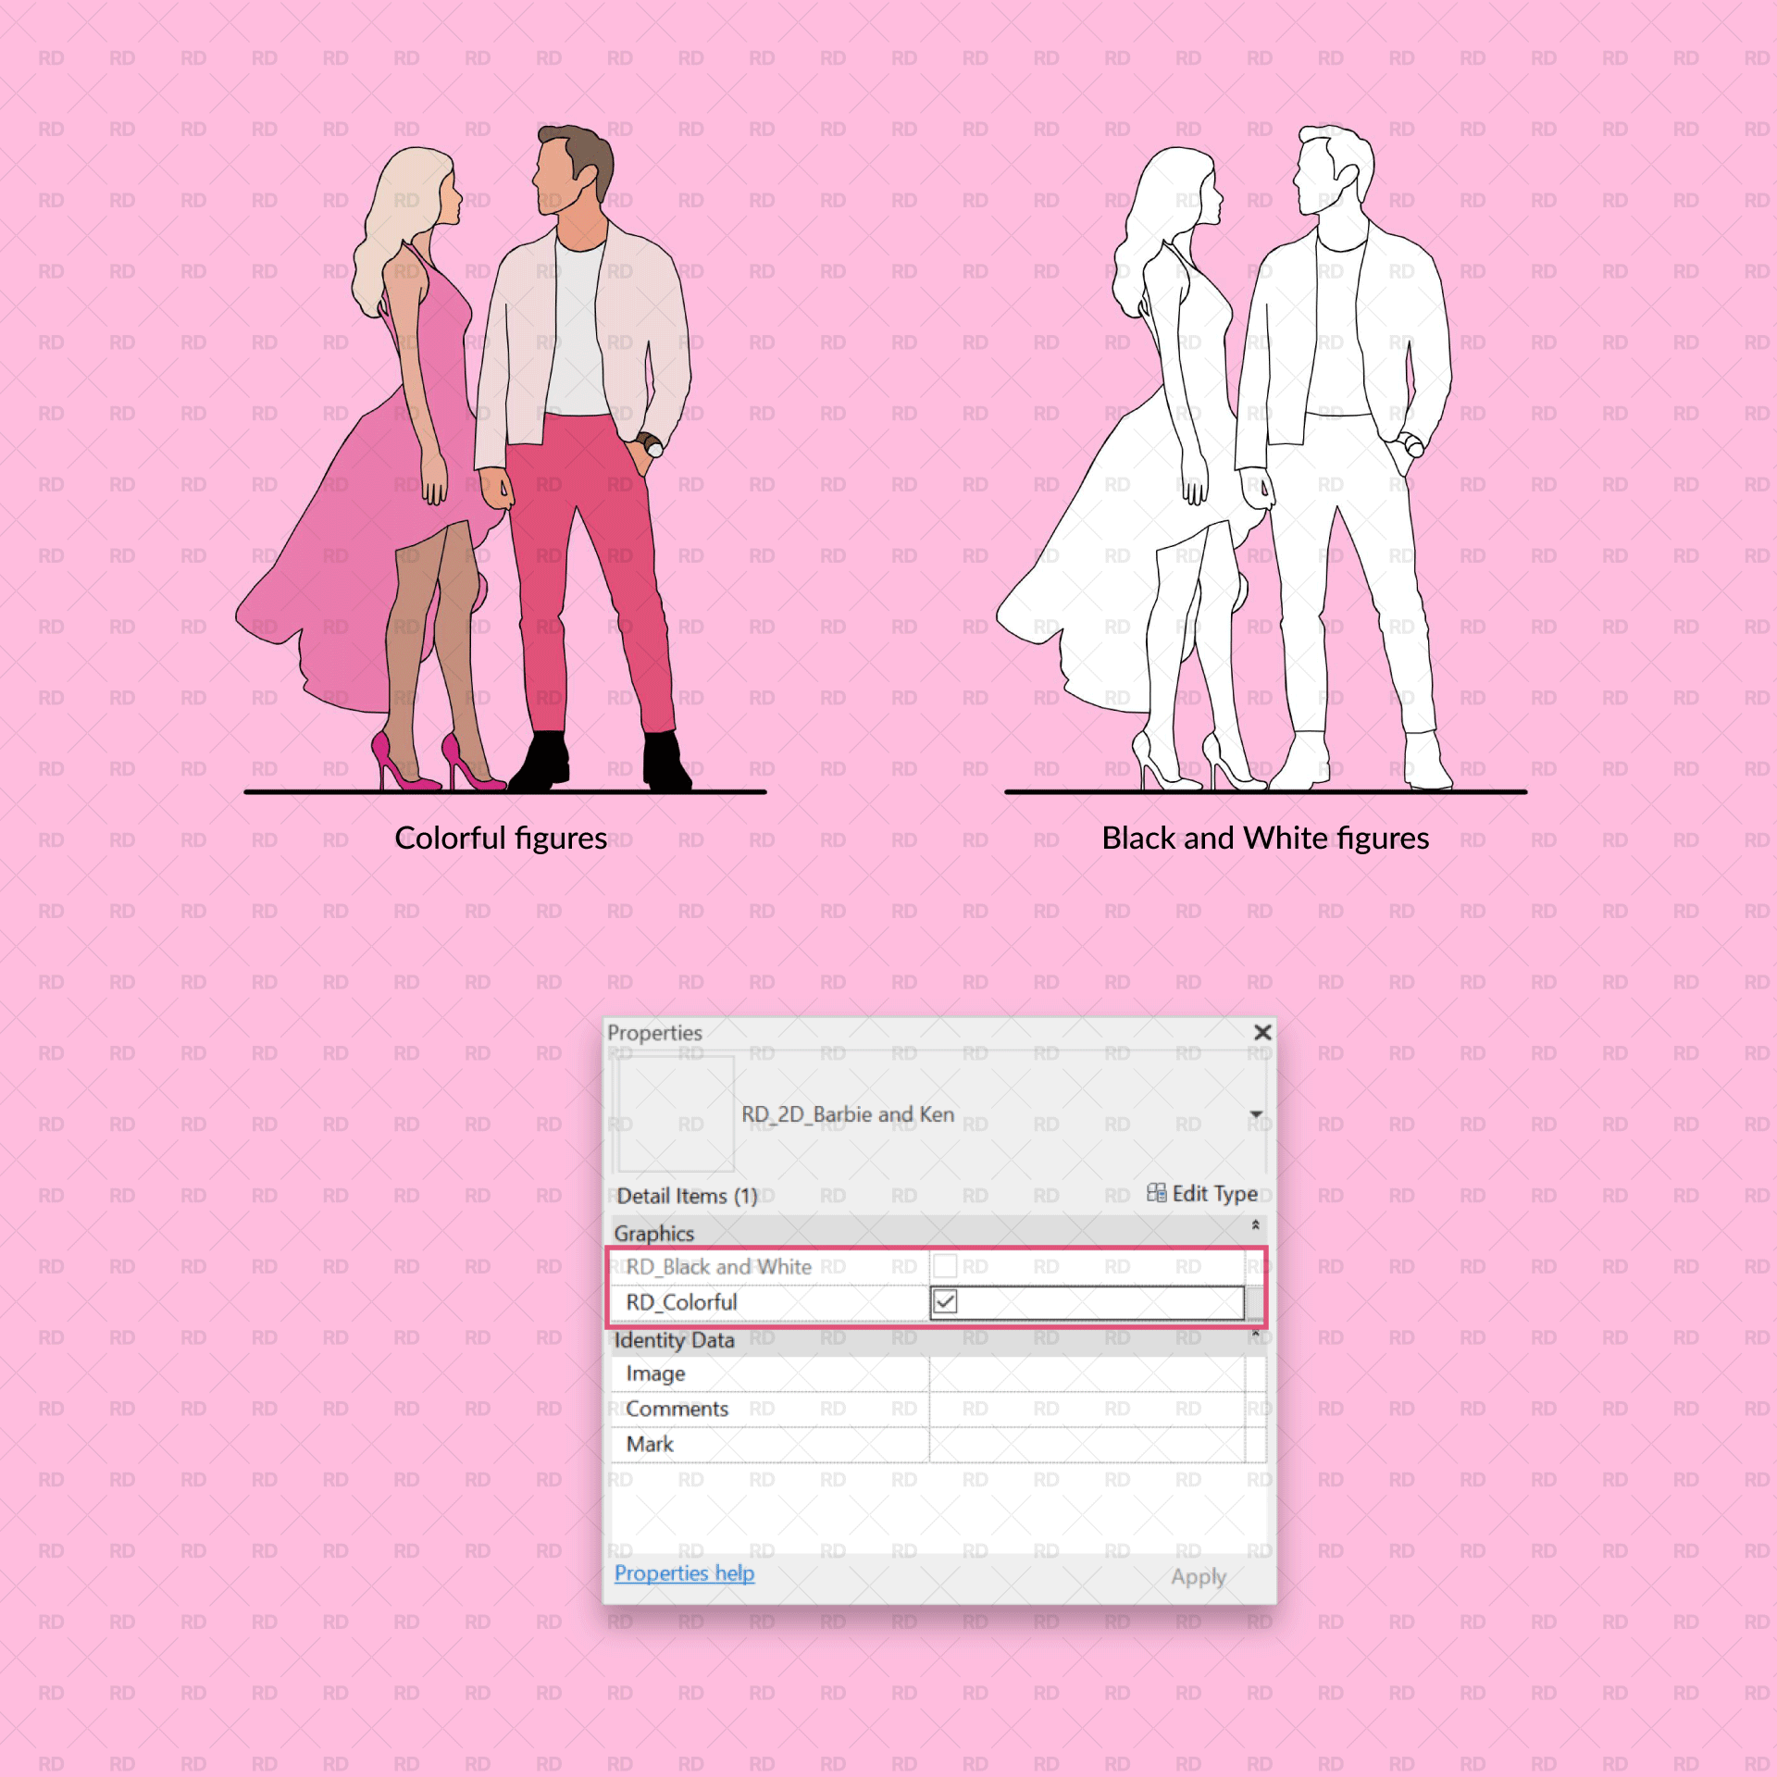1777x1777 pixels.
Task: Open the RD_2D_Barbie and Ken type selector dropdown
Action: (1256, 1114)
